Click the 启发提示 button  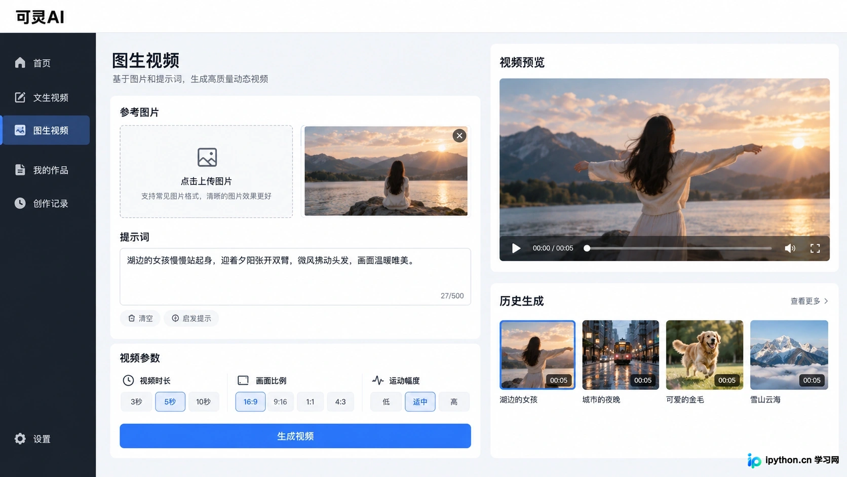click(x=191, y=318)
